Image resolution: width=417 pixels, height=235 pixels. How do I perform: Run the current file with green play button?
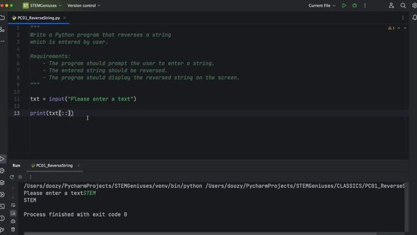click(x=344, y=6)
